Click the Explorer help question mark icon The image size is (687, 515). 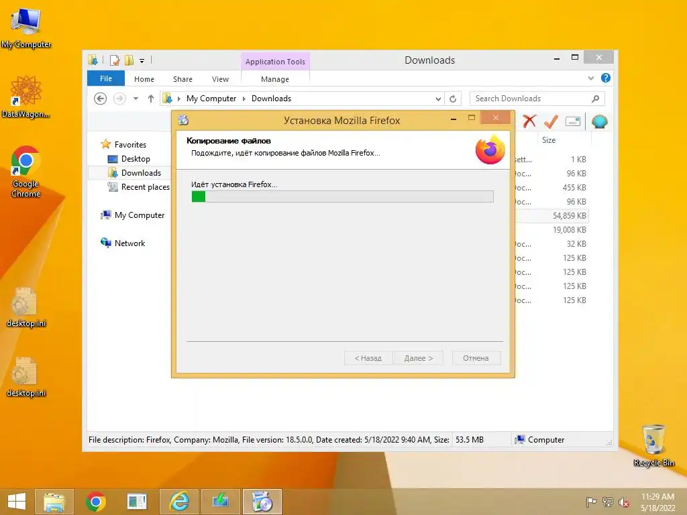[x=606, y=78]
